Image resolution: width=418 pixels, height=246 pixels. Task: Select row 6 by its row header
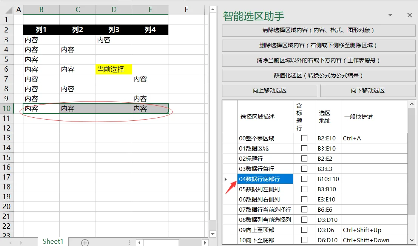pos(6,69)
